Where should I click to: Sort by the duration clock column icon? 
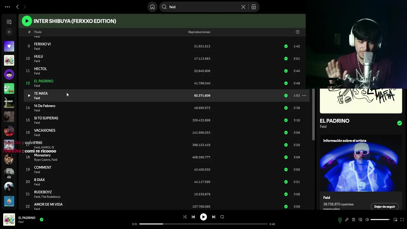coord(298,32)
